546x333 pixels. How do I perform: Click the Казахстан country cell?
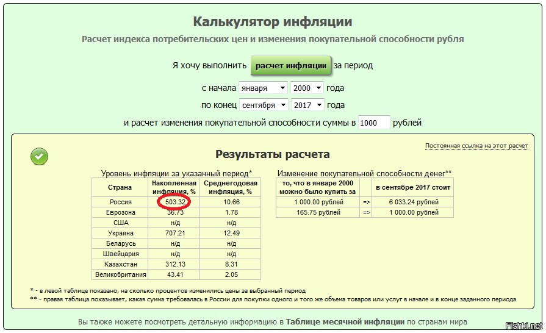click(120, 264)
